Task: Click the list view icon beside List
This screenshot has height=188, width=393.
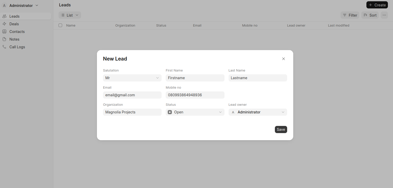Action: [x=63, y=15]
